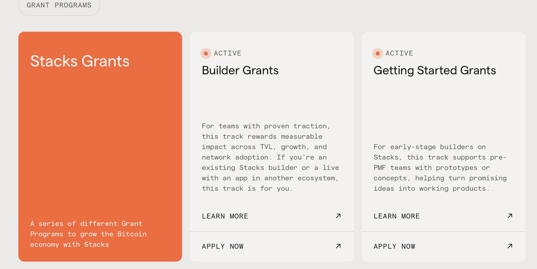Click the Builder Grants description paragraph
Viewport: 537px width, 269px height.
point(270,157)
